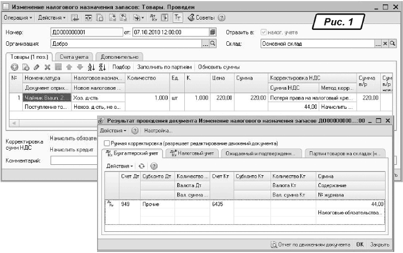Click magnifier icon beside Организация field

coord(213,43)
